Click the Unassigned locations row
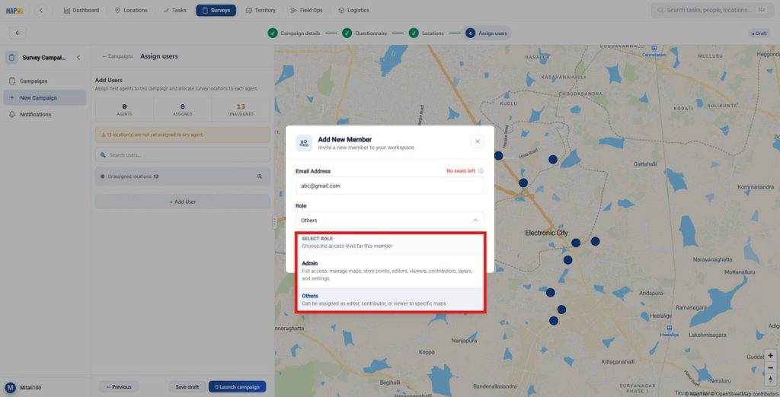The width and height of the screenshot is (780, 397). tap(183, 176)
